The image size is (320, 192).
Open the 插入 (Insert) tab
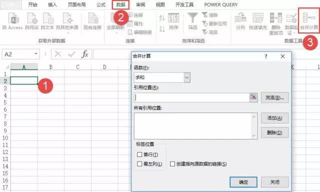coord(52,4)
